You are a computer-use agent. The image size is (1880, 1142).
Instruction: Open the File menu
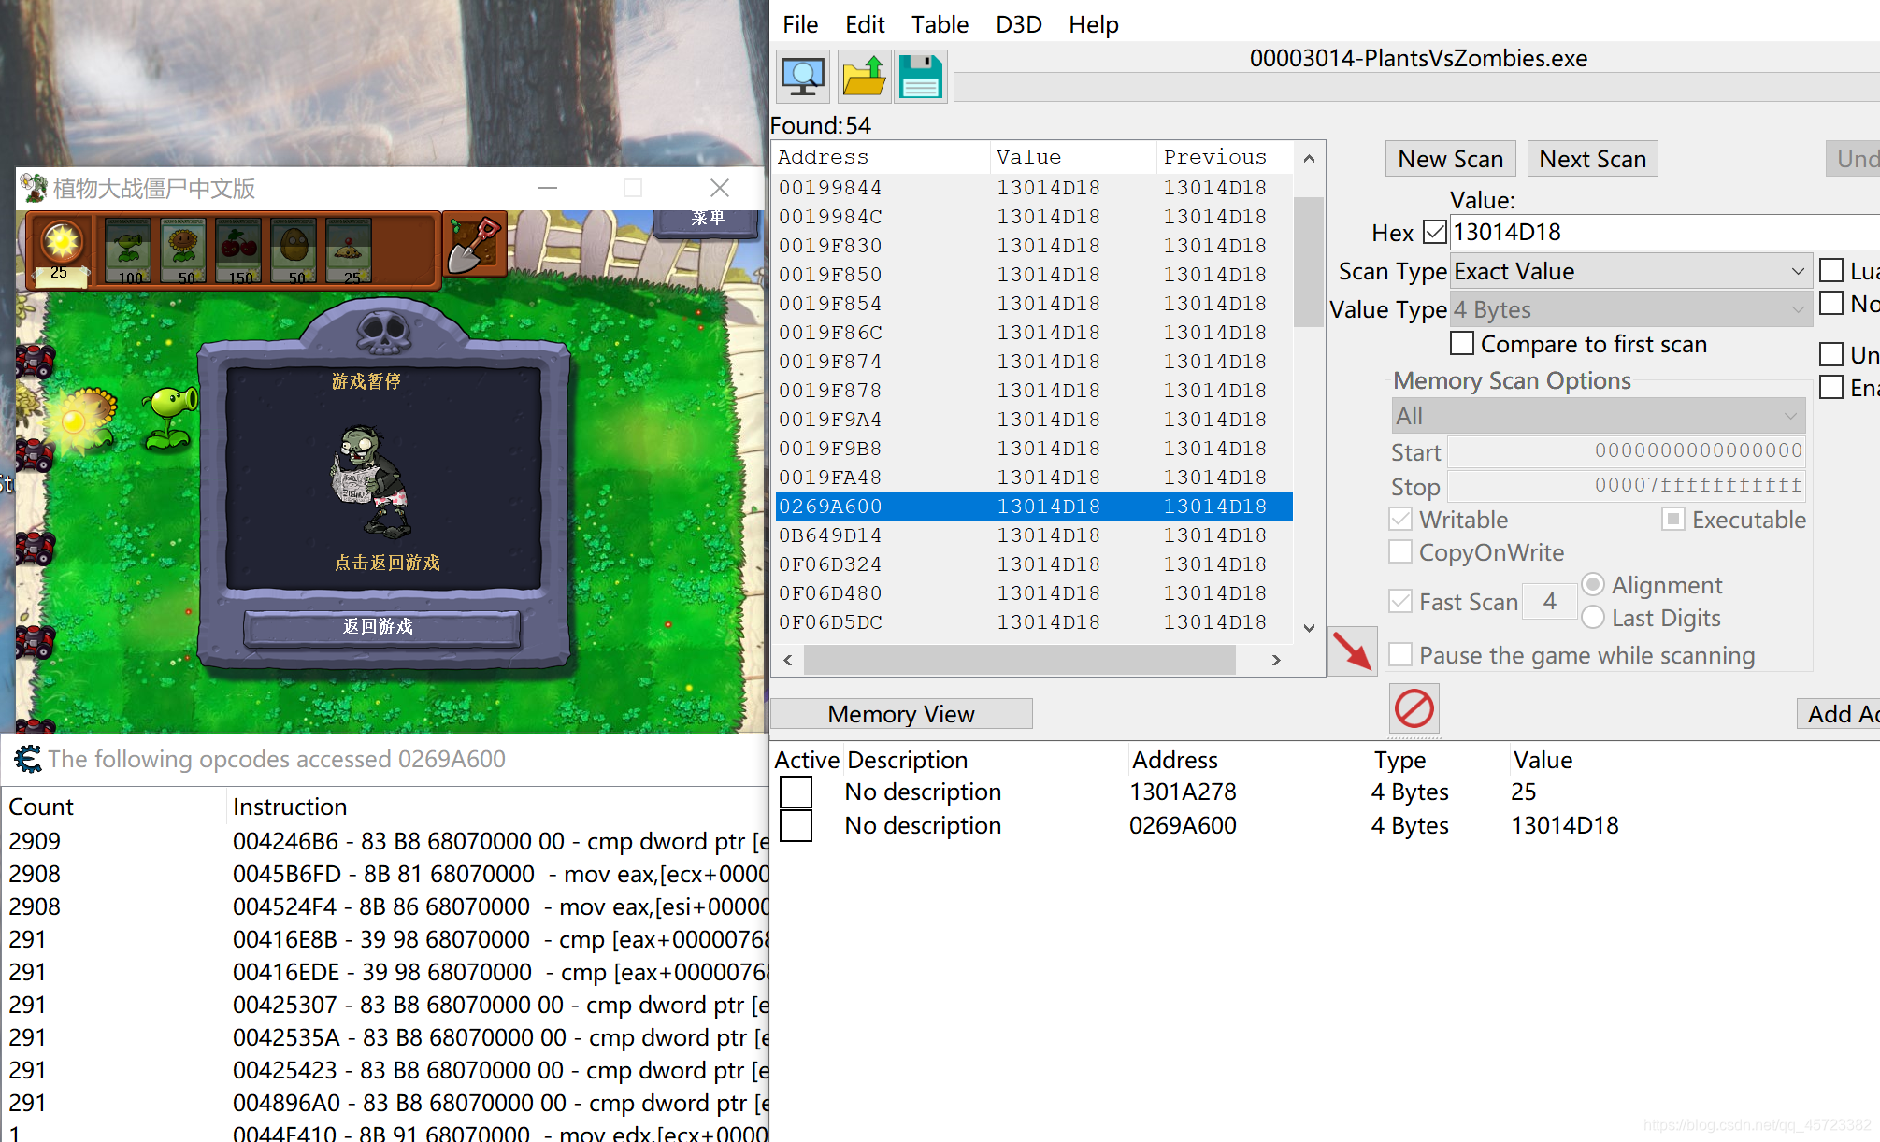800,24
